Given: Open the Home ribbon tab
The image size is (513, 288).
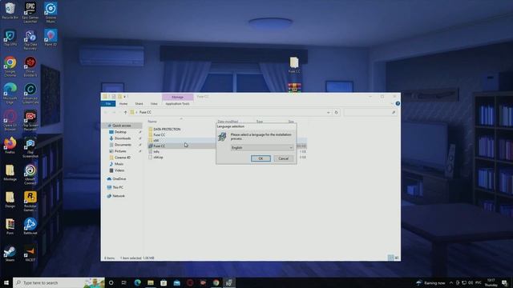Looking at the screenshot, I should 123,103.
